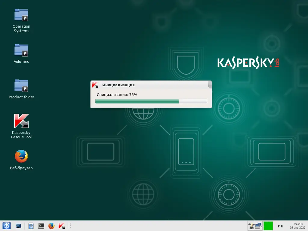The height and width of the screenshot is (231, 308).
Task: Click the clock showing 16:45:36
Action: click(297, 224)
